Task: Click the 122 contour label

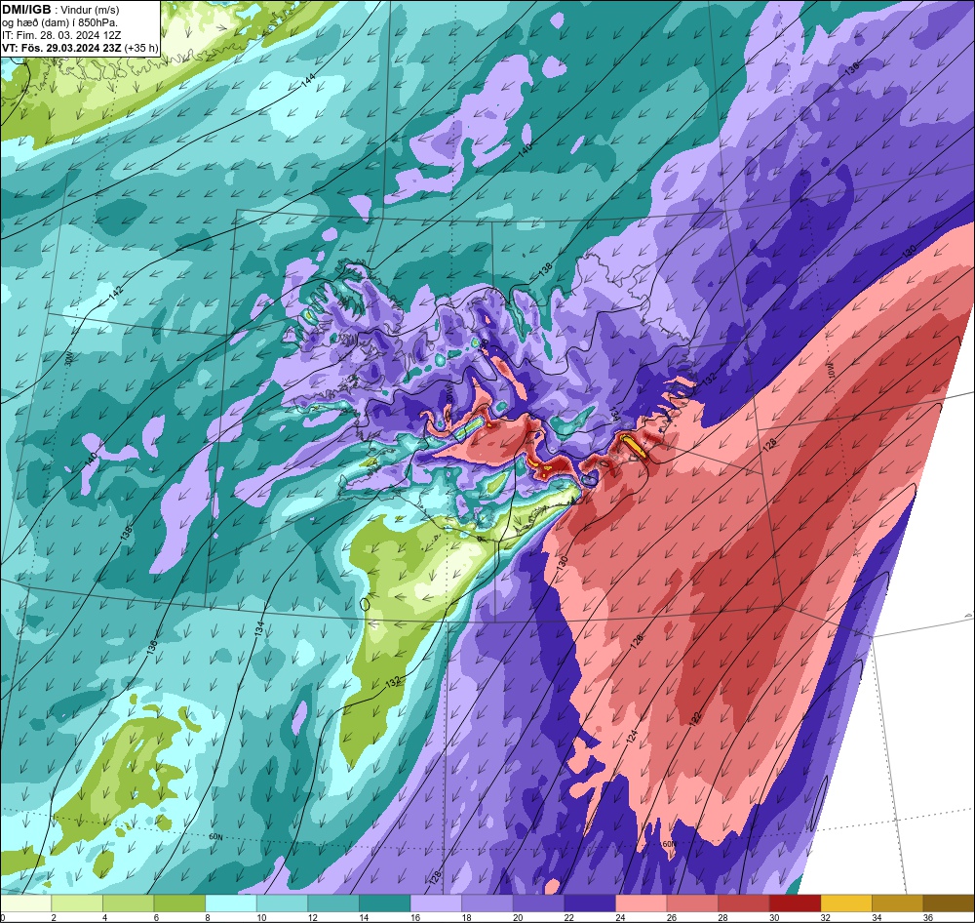Action: tap(697, 719)
